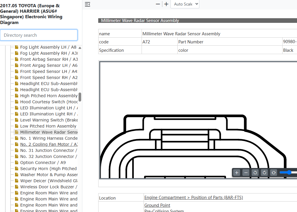
Task: Focus the Directory search field
Action: point(39,35)
